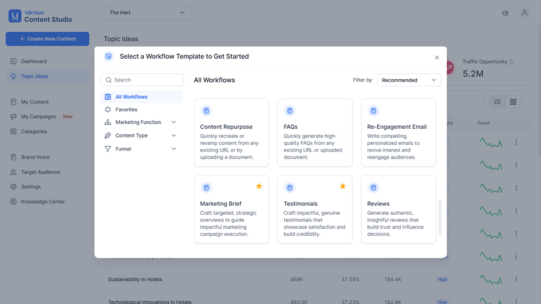Open the Dashboard sidebar item

(47, 62)
